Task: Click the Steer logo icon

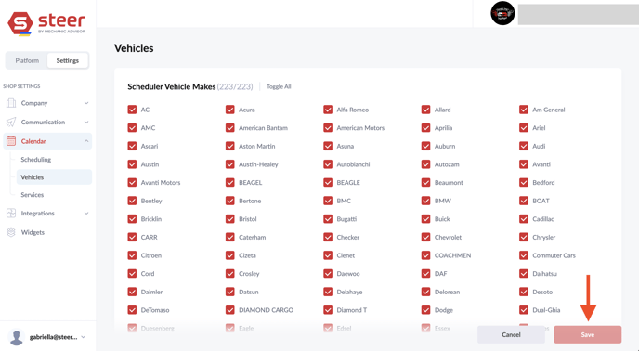Action: [x=20, y=23]
